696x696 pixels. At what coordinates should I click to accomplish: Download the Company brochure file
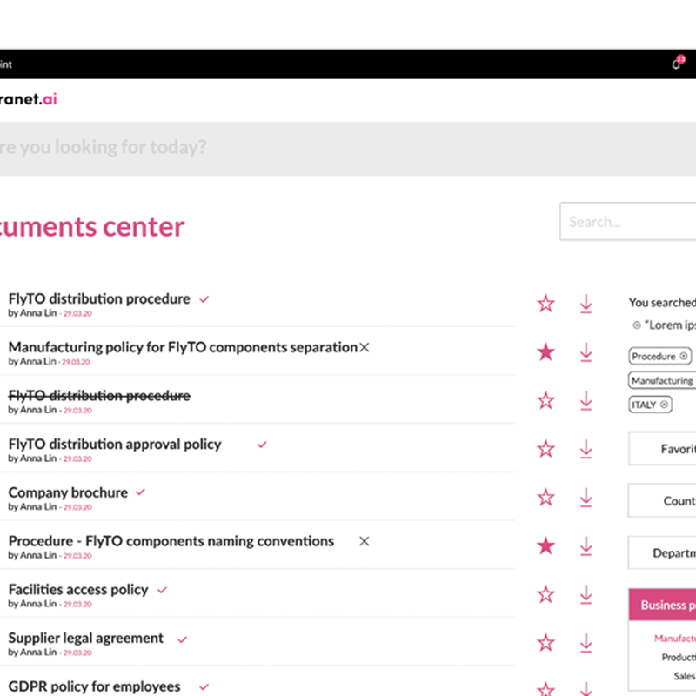click(586, 498)
